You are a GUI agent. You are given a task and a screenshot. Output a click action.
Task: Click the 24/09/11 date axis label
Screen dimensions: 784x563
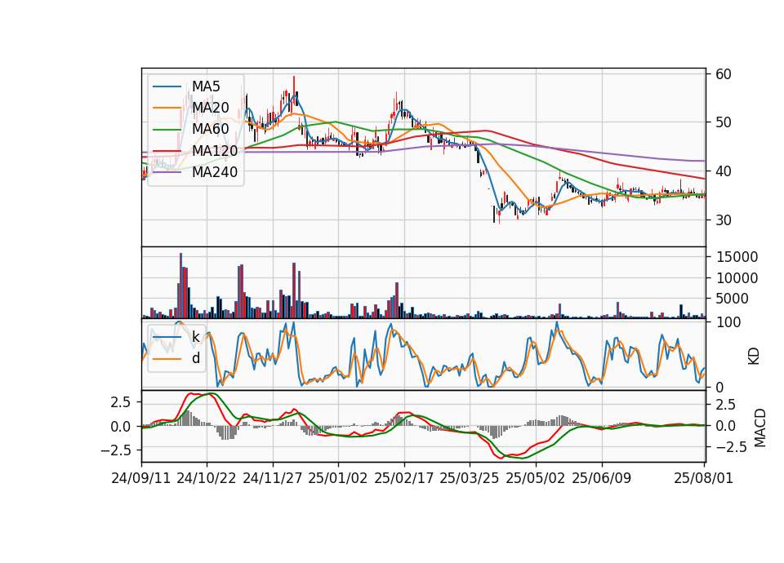point(141,478)
